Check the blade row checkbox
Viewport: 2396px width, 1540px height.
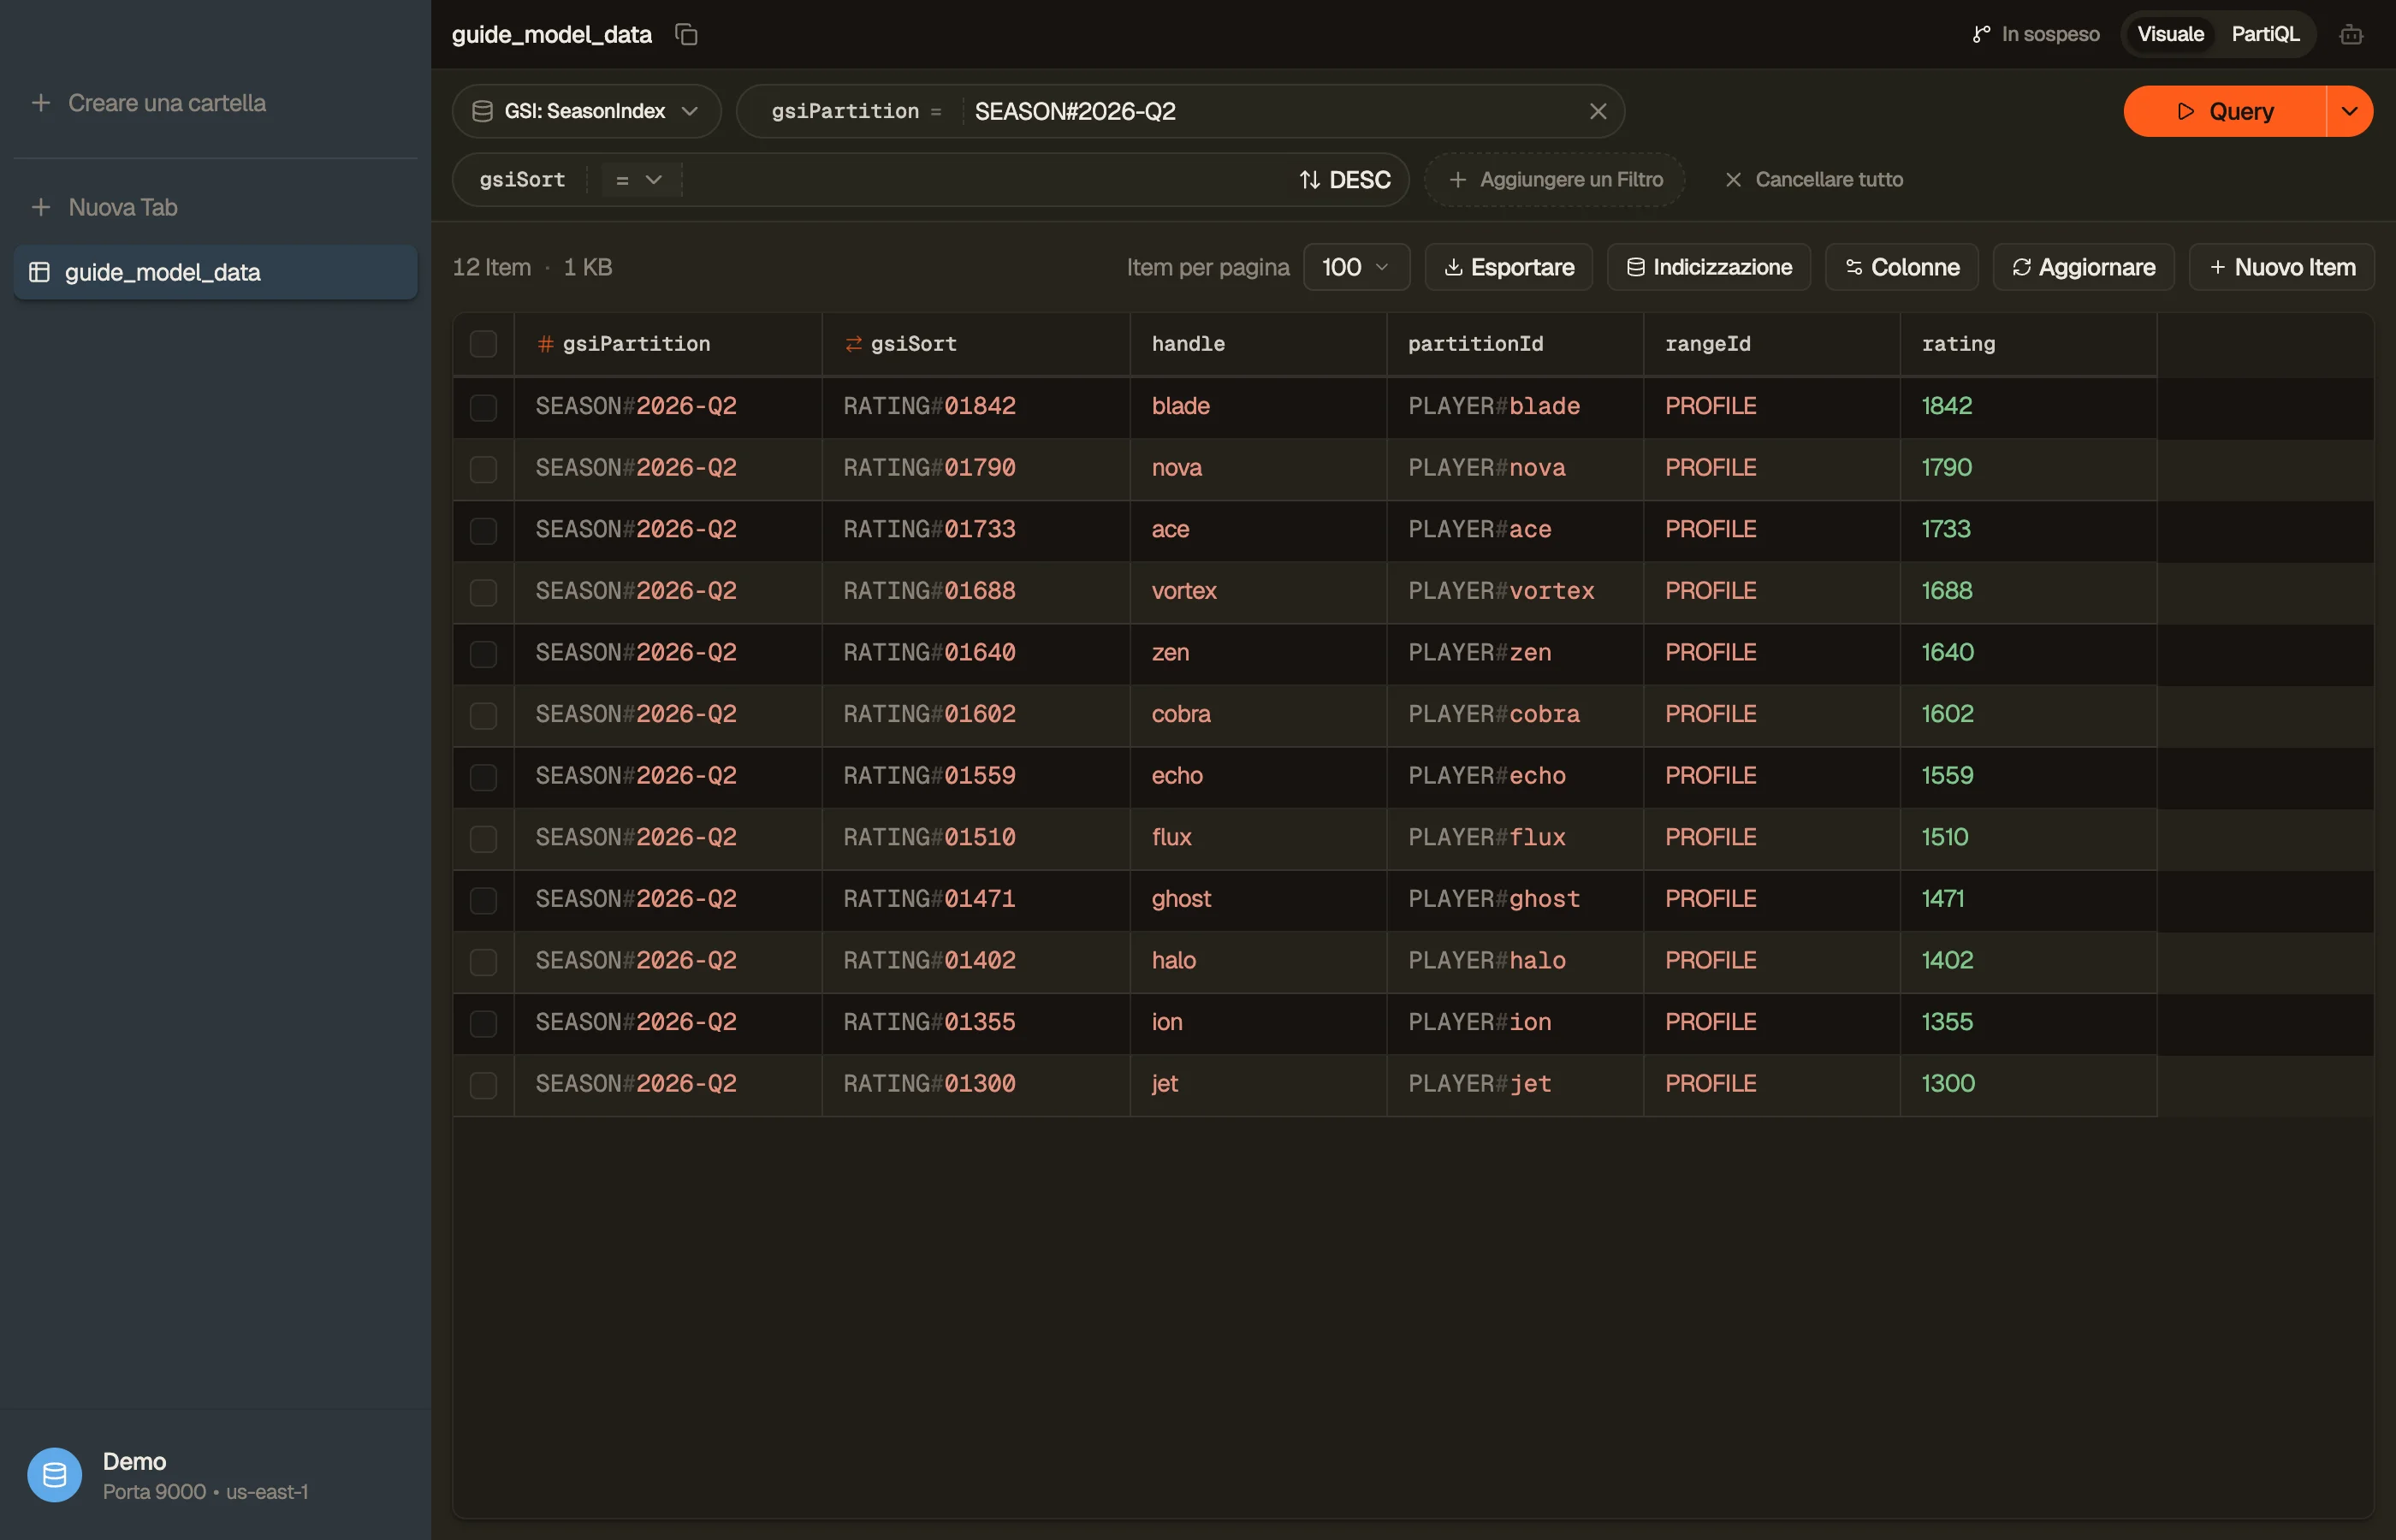[x=484, y=407]
